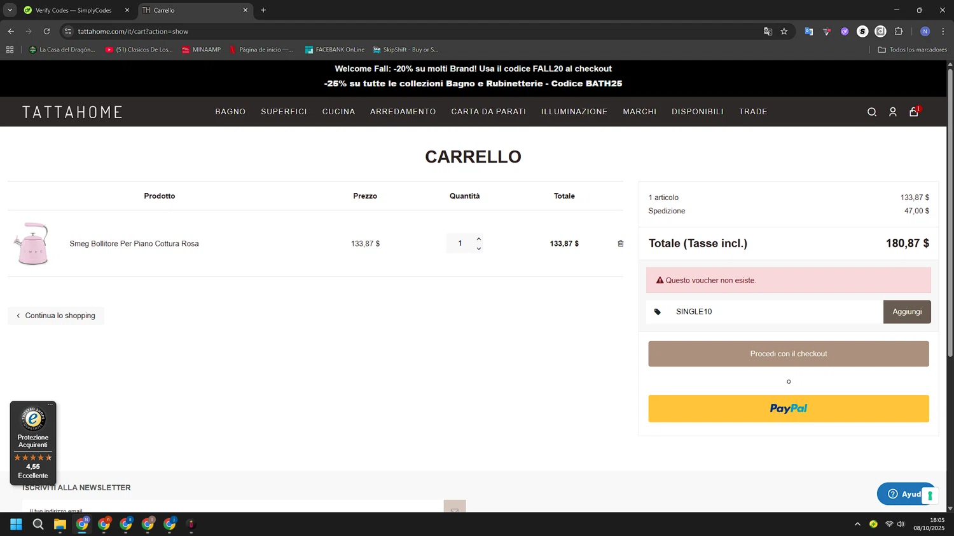The width and height of the screenshot is (954, 536).
Task: Open the CUCINA menu
Action: [x=338, y=112]
